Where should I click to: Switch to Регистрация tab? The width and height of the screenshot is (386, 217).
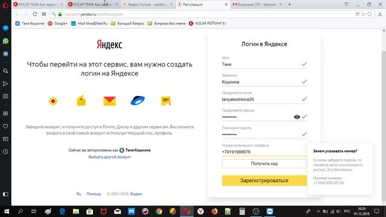203,4
